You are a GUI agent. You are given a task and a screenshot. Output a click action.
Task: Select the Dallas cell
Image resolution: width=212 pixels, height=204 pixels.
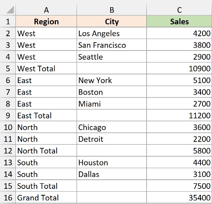tap(112, 174)
